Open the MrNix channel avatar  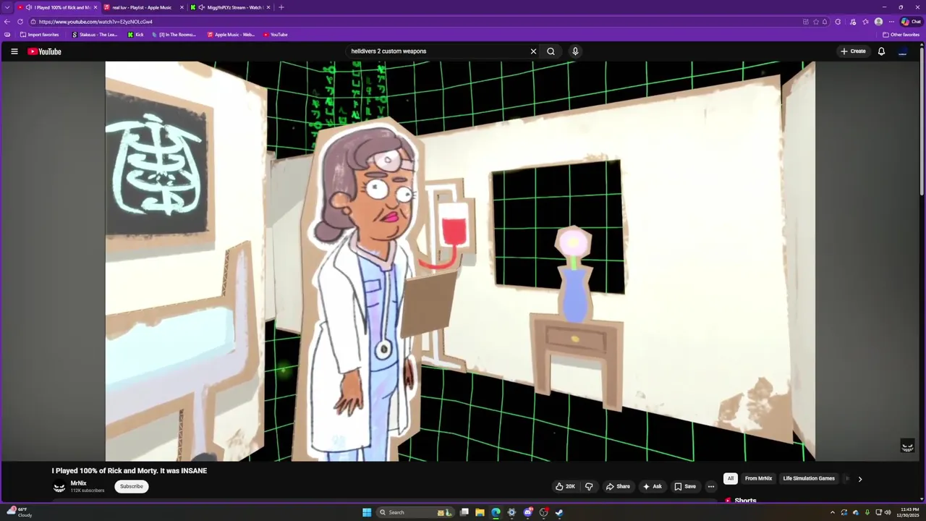pyautogui.click(x=59, y=486)
